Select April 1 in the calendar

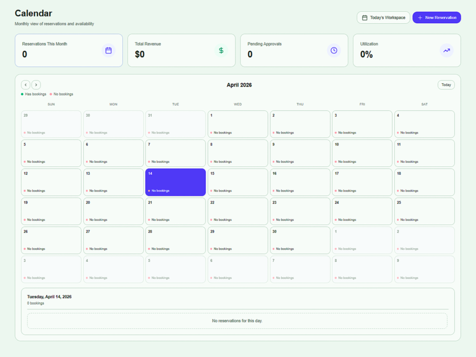pyautogui.click(x=238, y=124)
